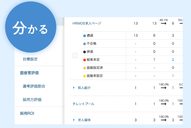Expand the 求人媒体 row
Image resolution: width=191 pixels, height=128 pixels.
(74, 120)
